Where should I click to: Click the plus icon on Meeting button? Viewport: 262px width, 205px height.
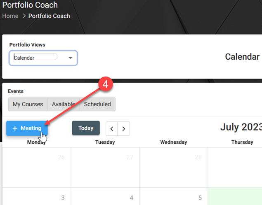click(15, 128)
